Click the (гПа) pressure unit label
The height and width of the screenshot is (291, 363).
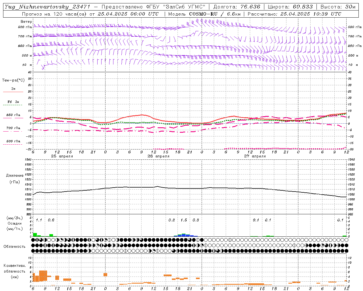[x=15, y=182]
